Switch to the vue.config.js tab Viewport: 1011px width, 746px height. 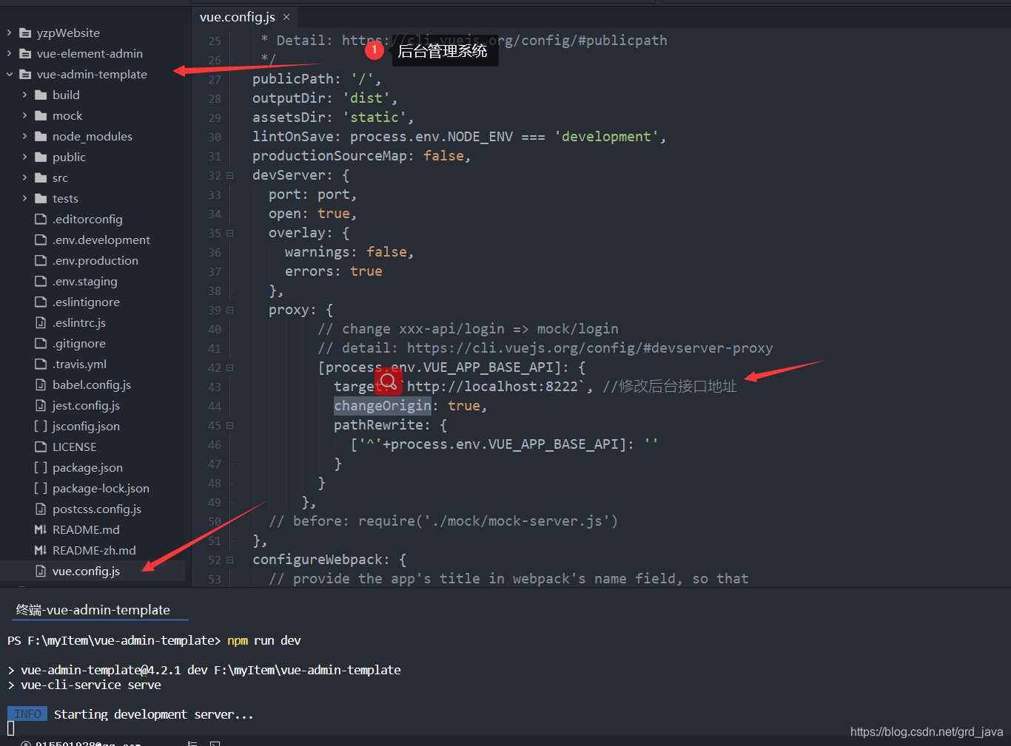pyautogui.click(x=237, y=17)
